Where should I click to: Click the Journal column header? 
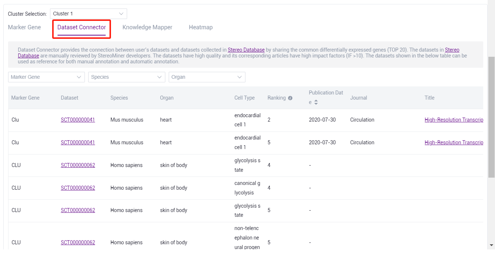point(359,98)
